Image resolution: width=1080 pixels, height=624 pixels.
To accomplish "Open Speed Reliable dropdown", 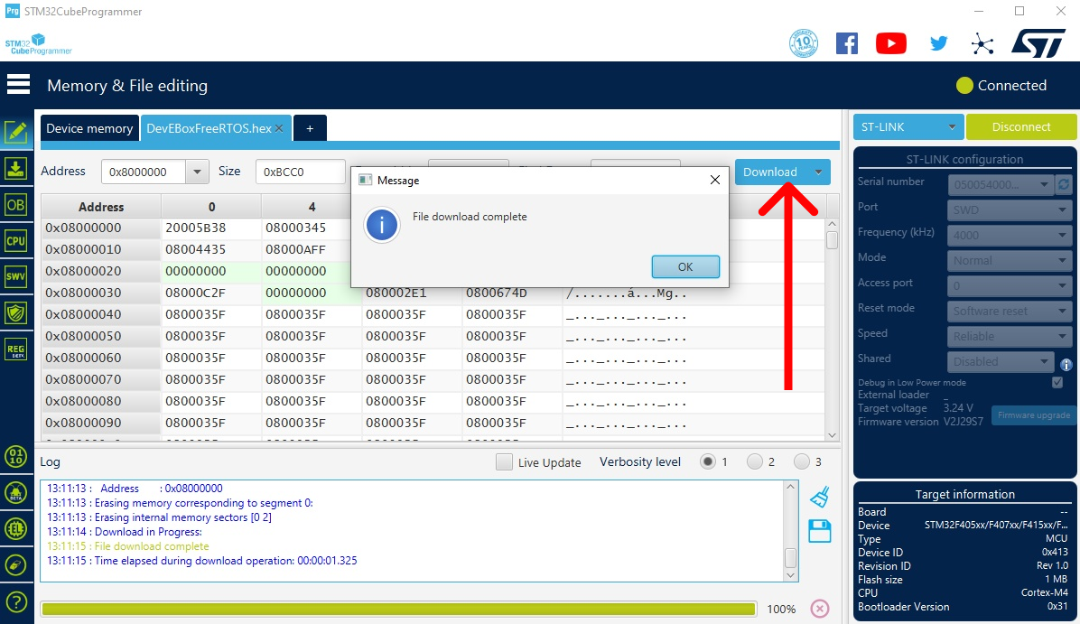I will (1010, 336).
